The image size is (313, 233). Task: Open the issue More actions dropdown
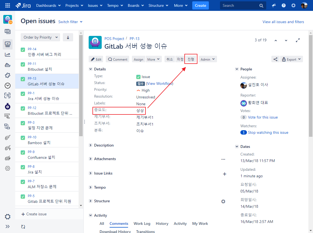(153, 59)
